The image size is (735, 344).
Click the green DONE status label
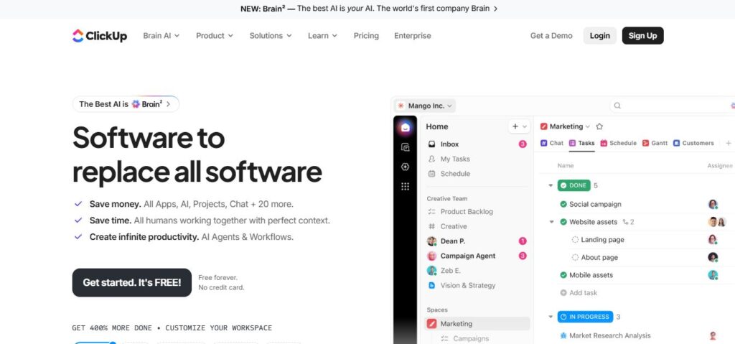pyautogui.click(x=574, y=185)
